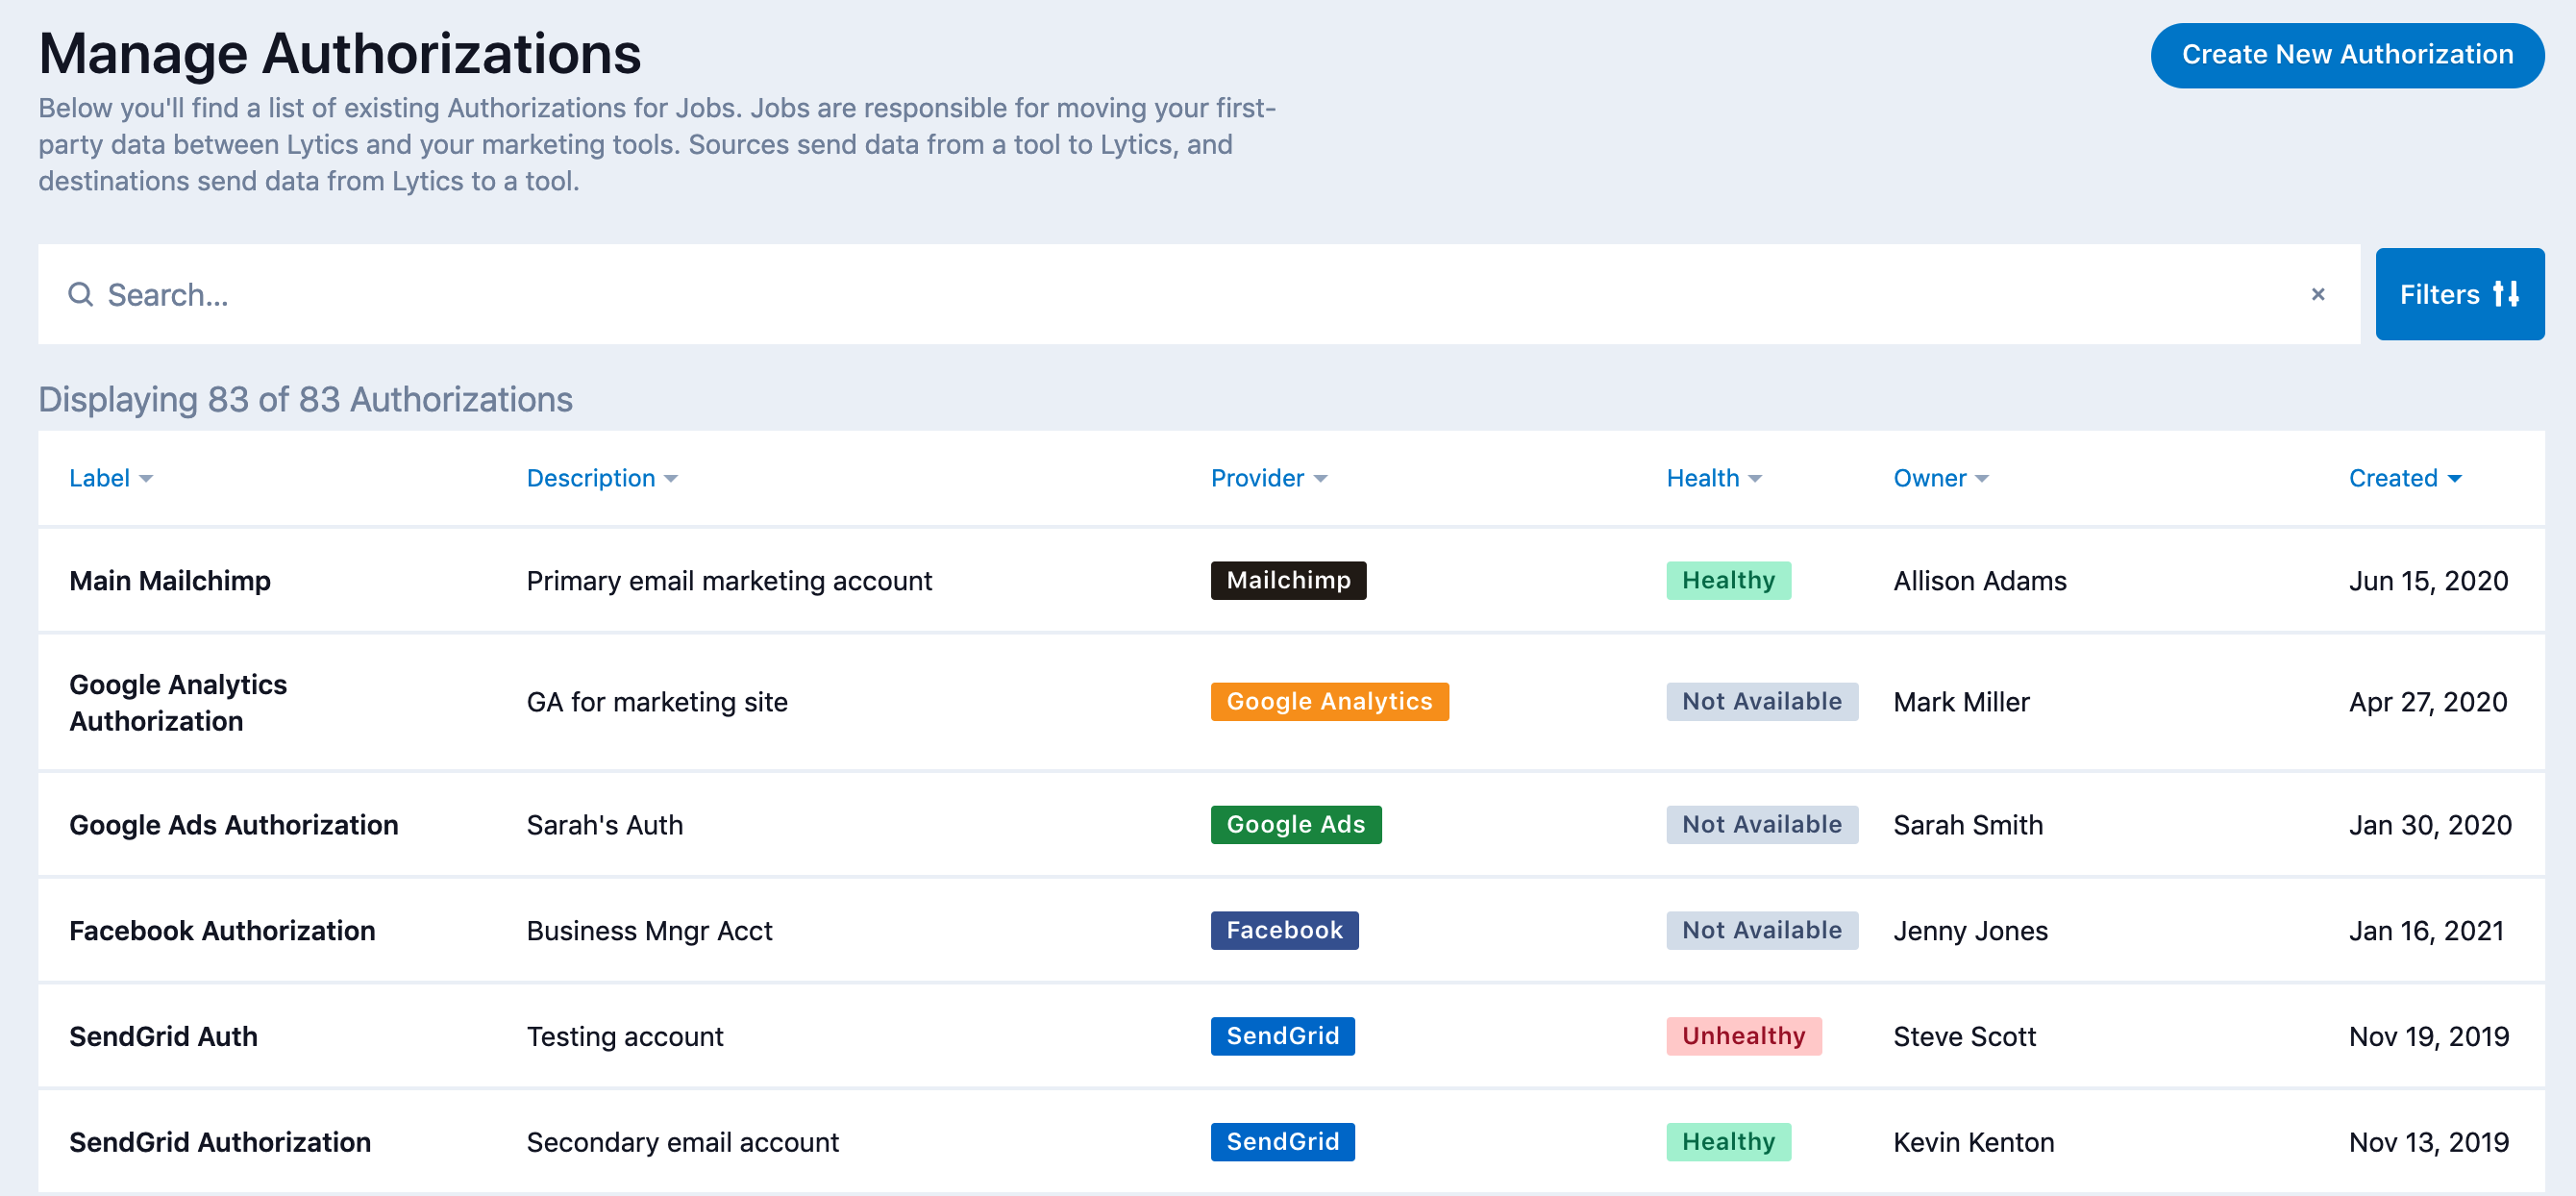Click the search magnifier icon
This screenshot has height=1196, width=2576.
[81, 294]
